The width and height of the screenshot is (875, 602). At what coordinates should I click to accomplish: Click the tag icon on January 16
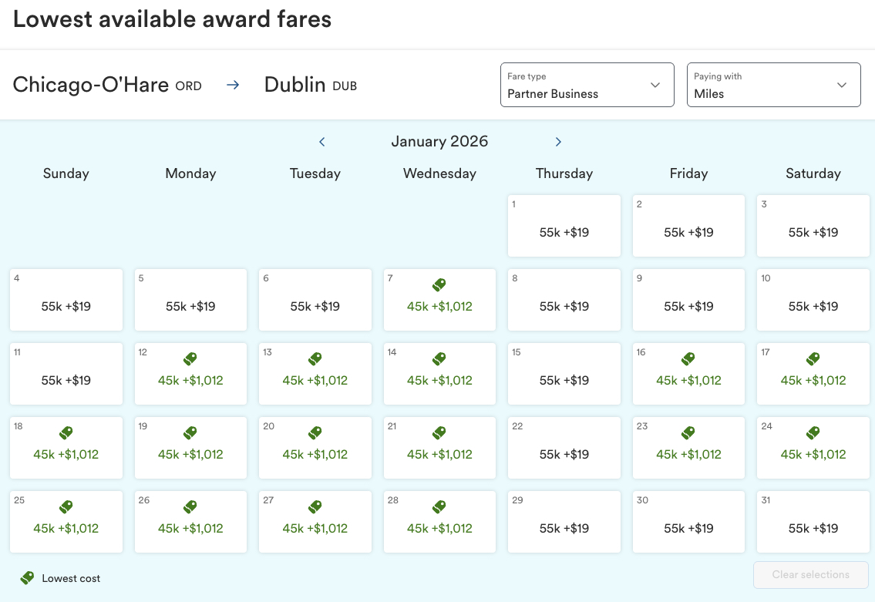(x=688, y=358)
